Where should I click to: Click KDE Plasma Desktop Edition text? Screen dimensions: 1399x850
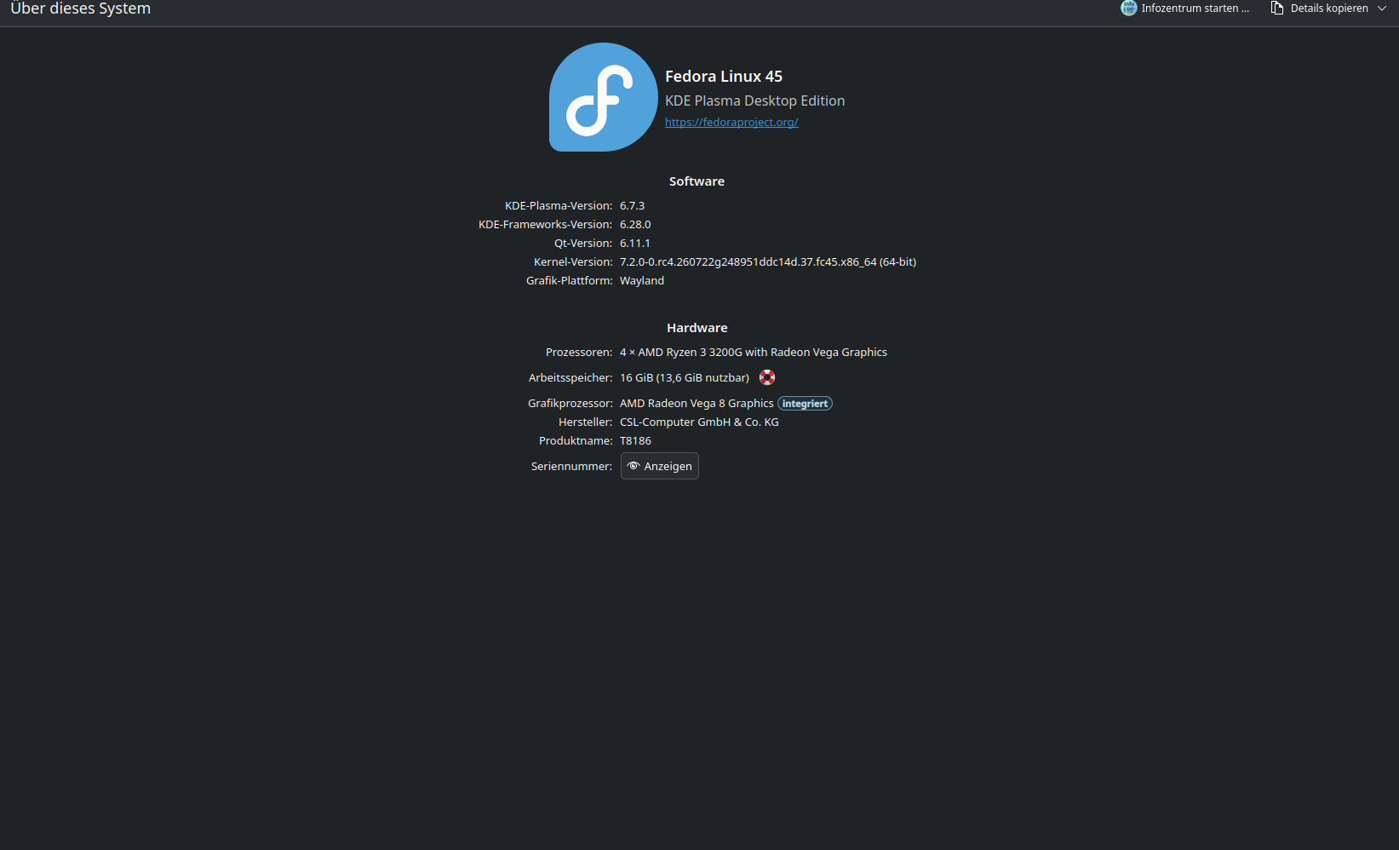(755, 101)
